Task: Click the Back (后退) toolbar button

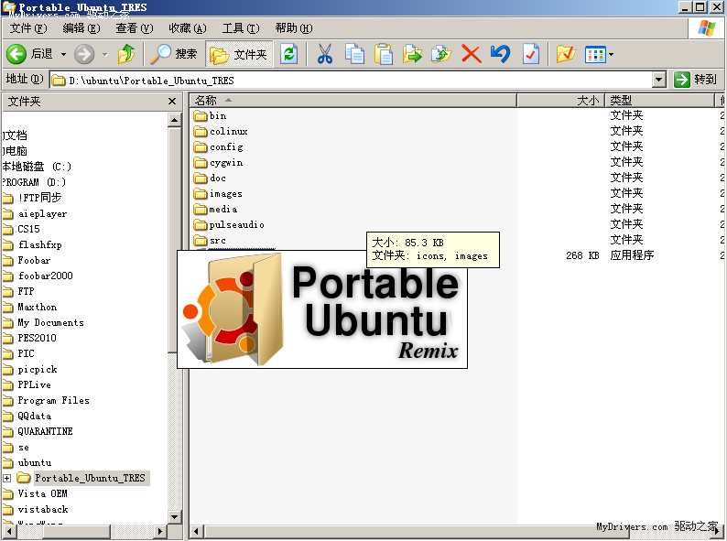Action: click(30, 54)
